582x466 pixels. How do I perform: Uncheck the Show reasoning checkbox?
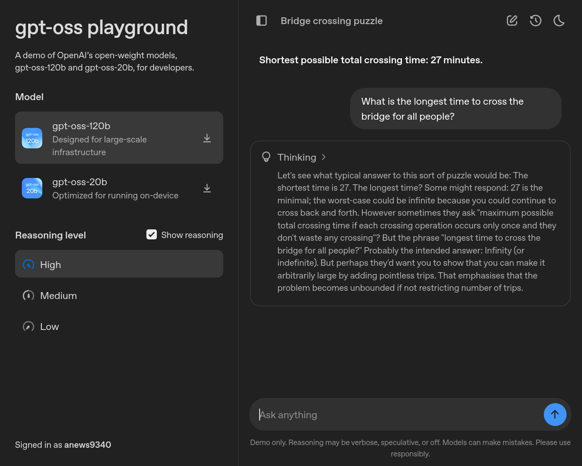(x=151, y=234)
